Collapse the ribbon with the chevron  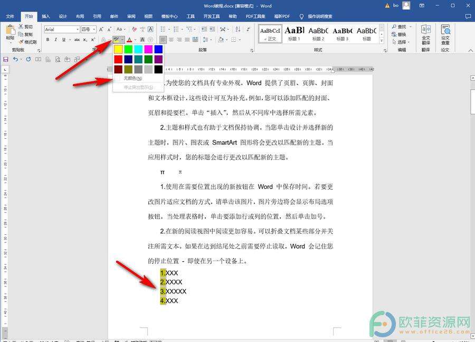coord(470,50)
